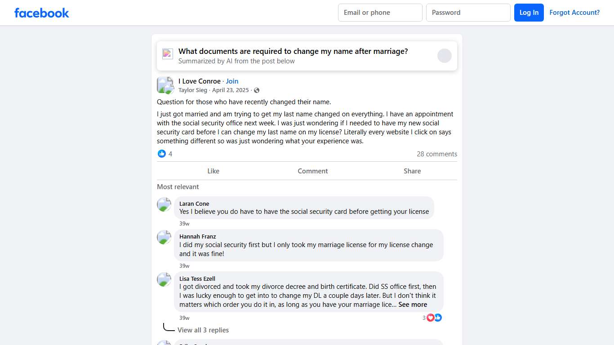
Task: Open Laran Cone's profile picture
Action: coord(164,204)
